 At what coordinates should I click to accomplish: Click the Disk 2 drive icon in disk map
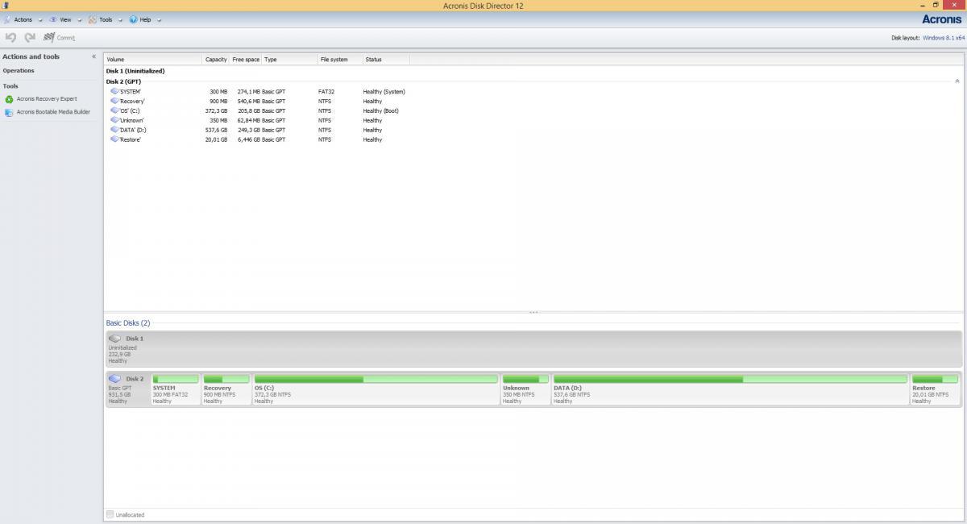click(x=115, y=379)
